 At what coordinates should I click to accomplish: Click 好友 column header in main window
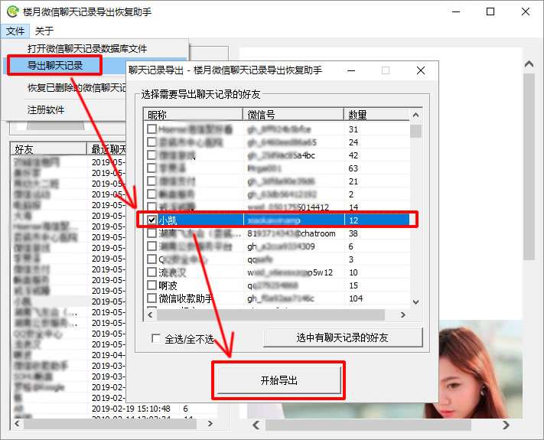coord(48,149)
